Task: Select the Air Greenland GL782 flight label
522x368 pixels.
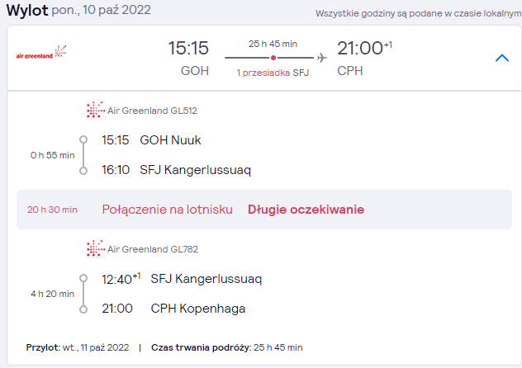Action: point(153,249)
